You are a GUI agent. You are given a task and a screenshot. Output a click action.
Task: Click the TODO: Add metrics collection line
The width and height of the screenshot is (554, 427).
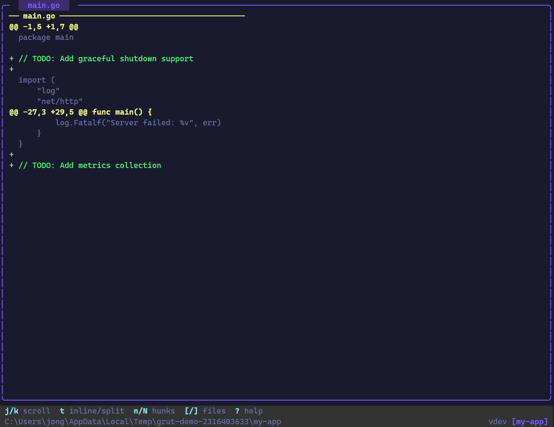[90, 165]
